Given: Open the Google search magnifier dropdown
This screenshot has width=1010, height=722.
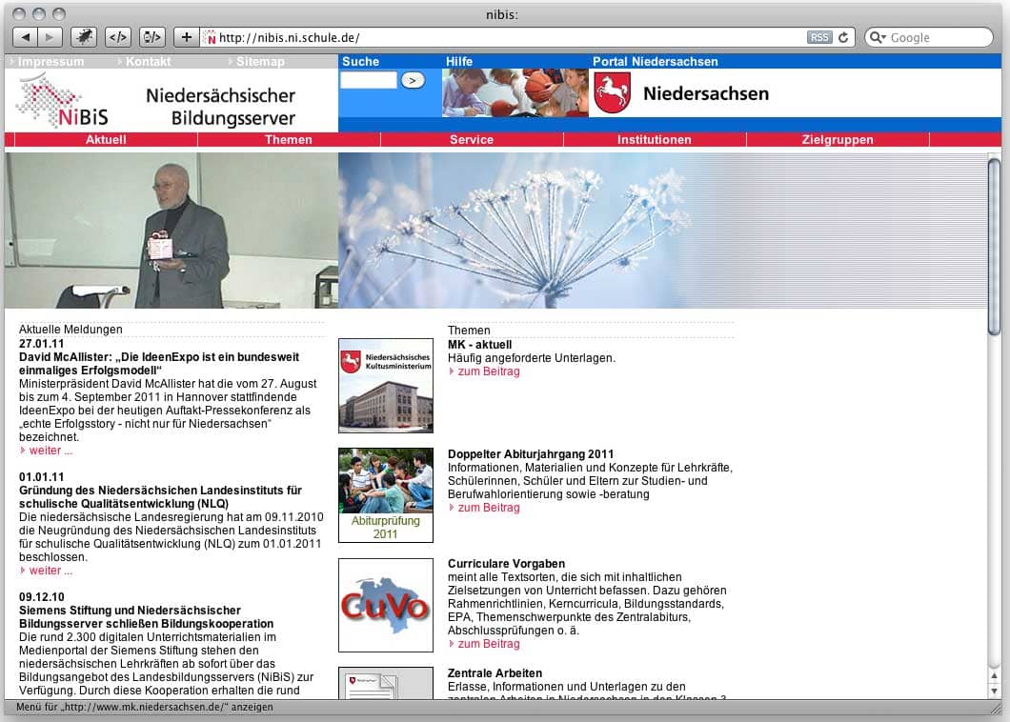Looking at the screenshot, I should [x=878, y=38].
